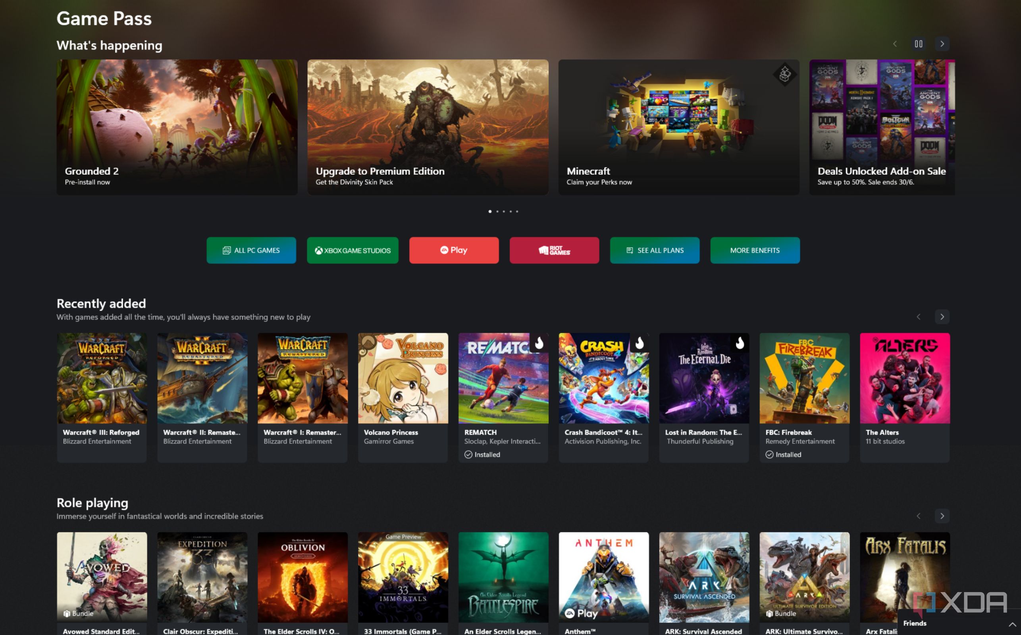Open Avowed Standard Edition bundle tile
Image resolution: width=1021 pixels, height=635 pixels.
pos(102,583)
